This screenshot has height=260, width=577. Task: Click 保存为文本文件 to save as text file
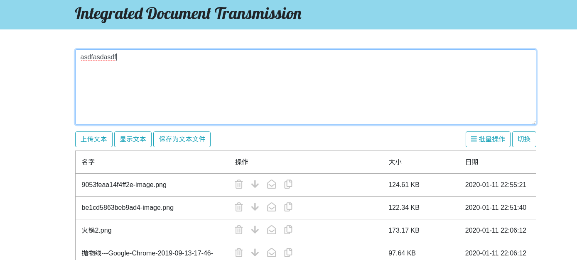tap(182, 139)
